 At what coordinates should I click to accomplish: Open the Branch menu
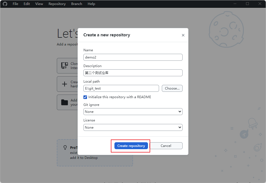[x=76, y=4]
